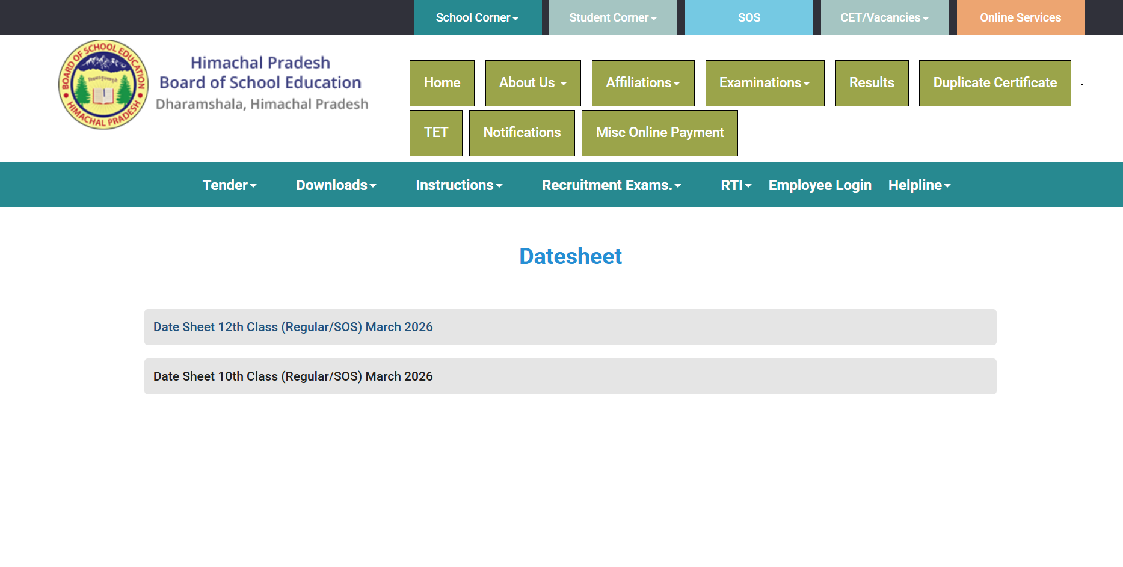Open the Affiliations dropdown menu
The image size is (1123, 567).
pyautogui.click(x=642, y=83)
